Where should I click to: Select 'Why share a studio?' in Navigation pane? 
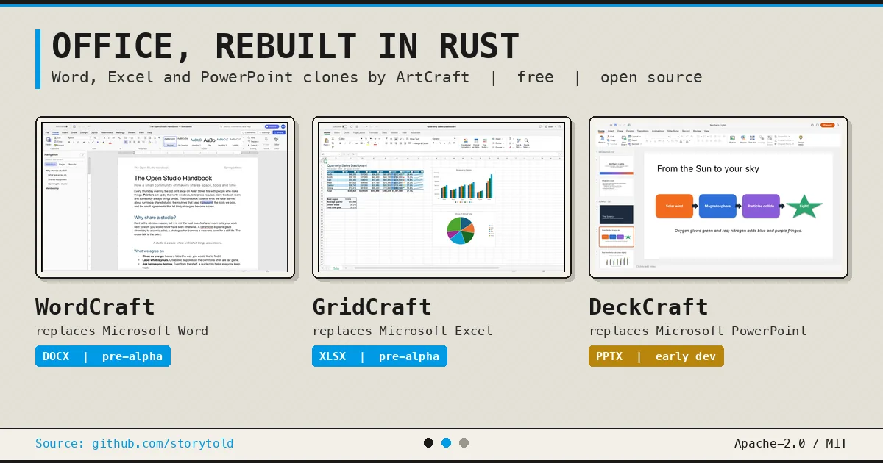tap(56, 171)
